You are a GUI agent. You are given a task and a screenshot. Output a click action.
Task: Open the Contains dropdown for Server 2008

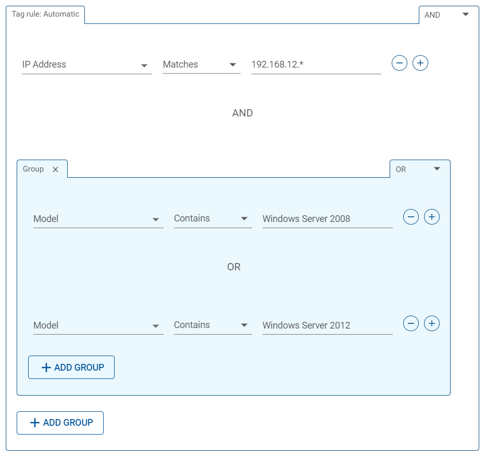point(213,219)
